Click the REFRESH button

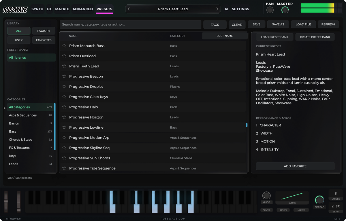point(328,24)
